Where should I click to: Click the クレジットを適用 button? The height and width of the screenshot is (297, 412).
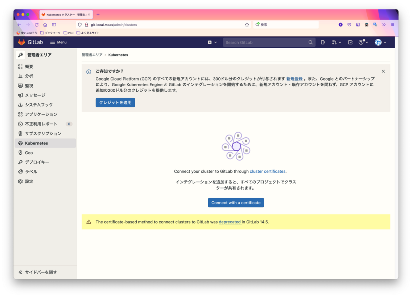pyautogui.click(x=115, y=102)
